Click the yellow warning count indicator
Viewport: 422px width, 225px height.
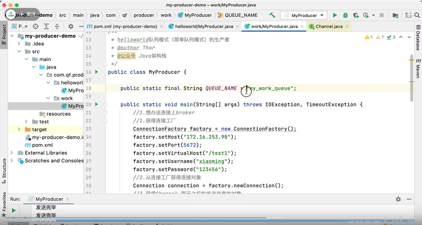click(369, 37)
